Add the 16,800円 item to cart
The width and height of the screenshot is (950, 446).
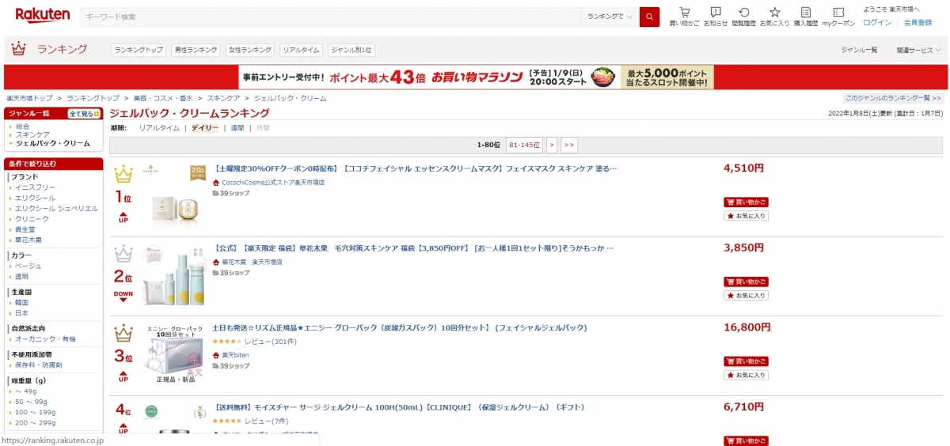tap(746, 361)
